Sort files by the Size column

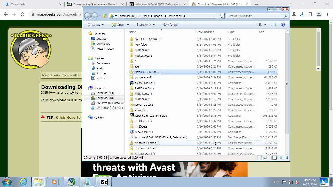pyautogui.click(x=268, y=32)
